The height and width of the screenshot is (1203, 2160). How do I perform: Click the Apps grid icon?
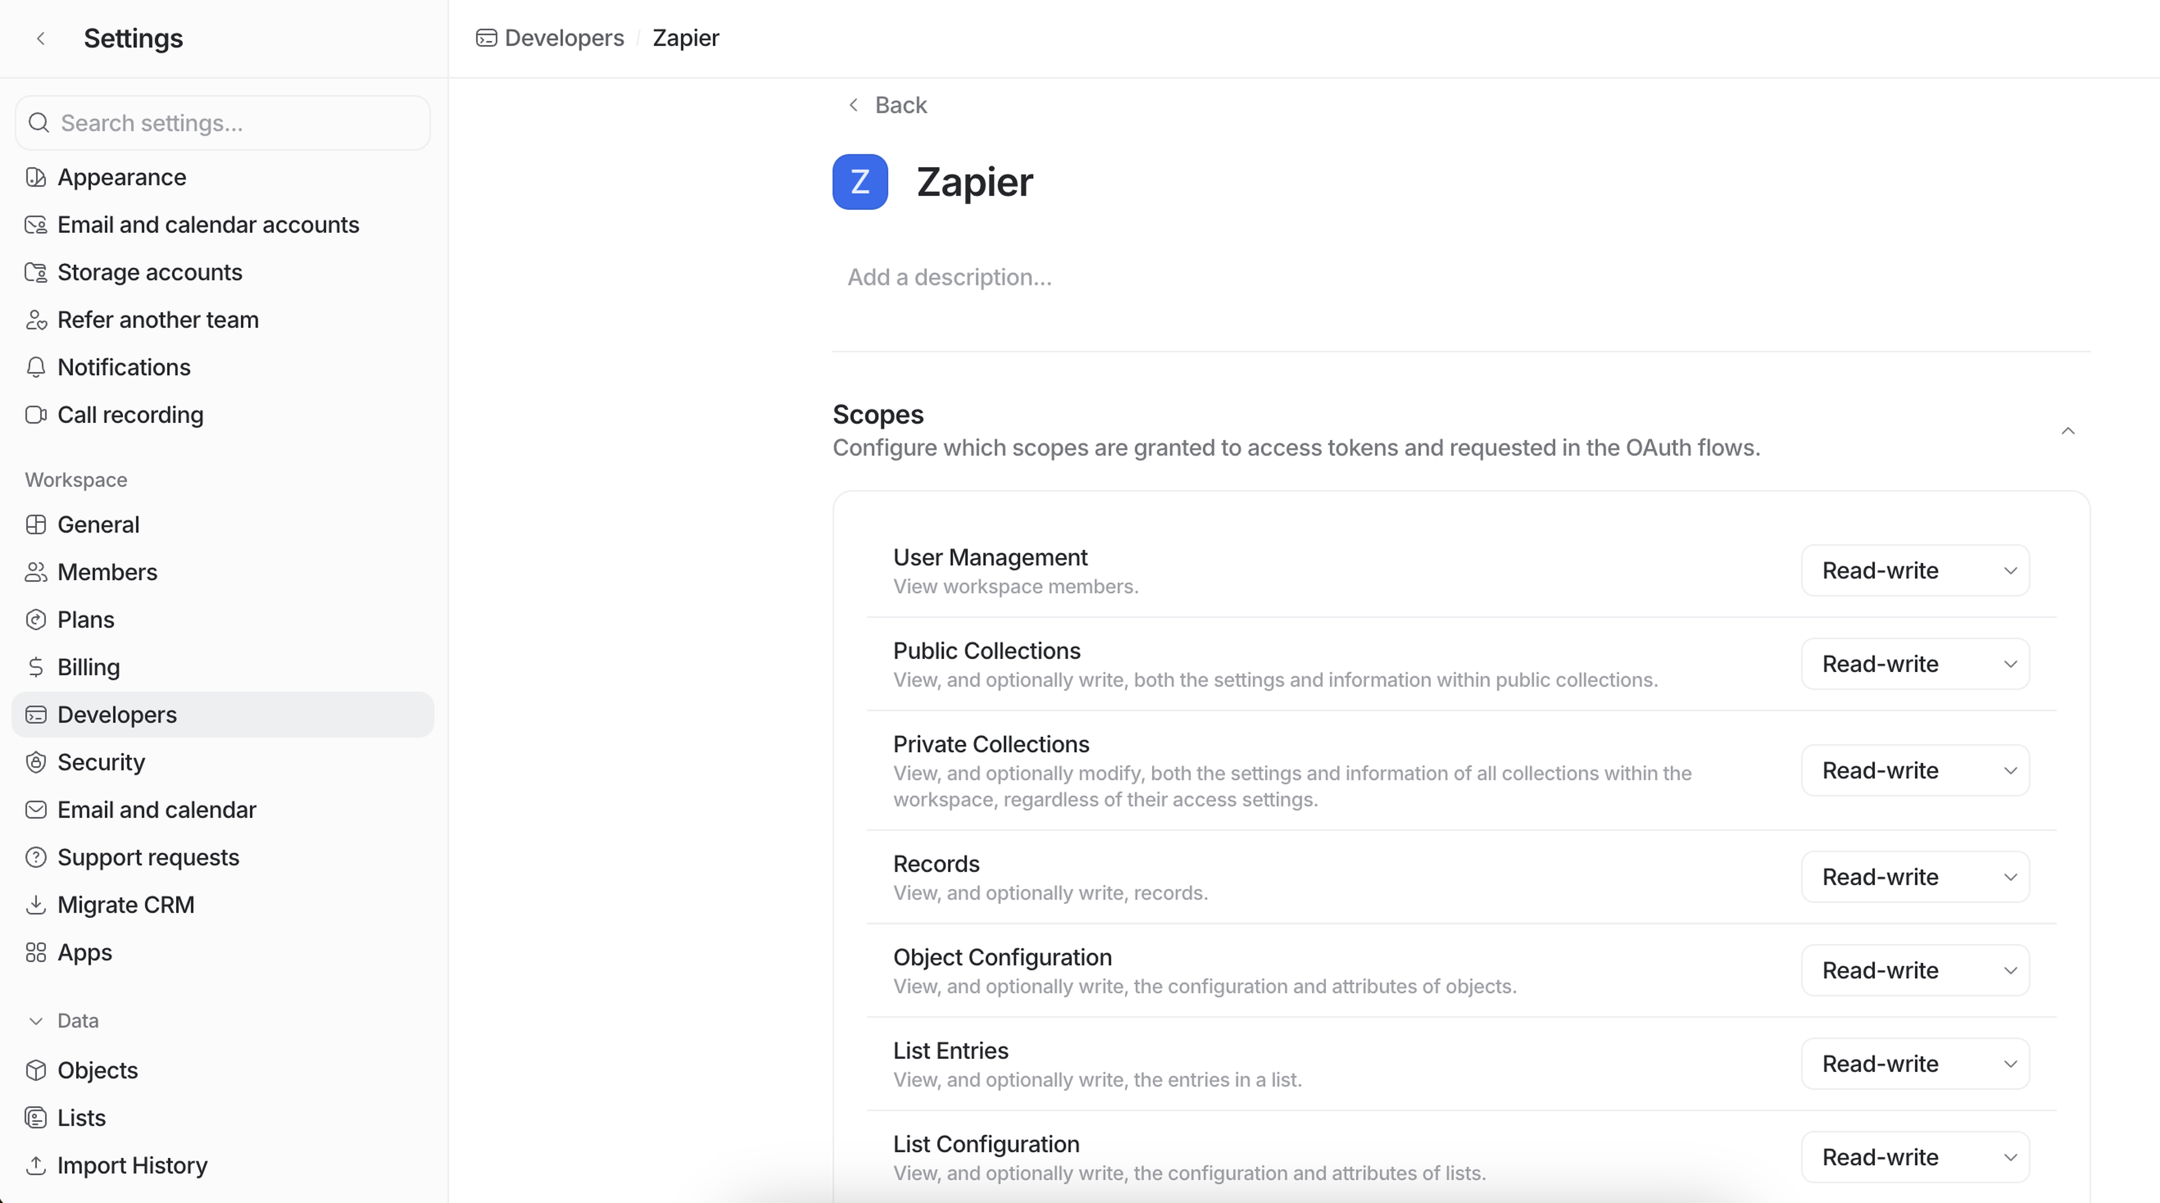pyautogui.click(x=35, y=952)
